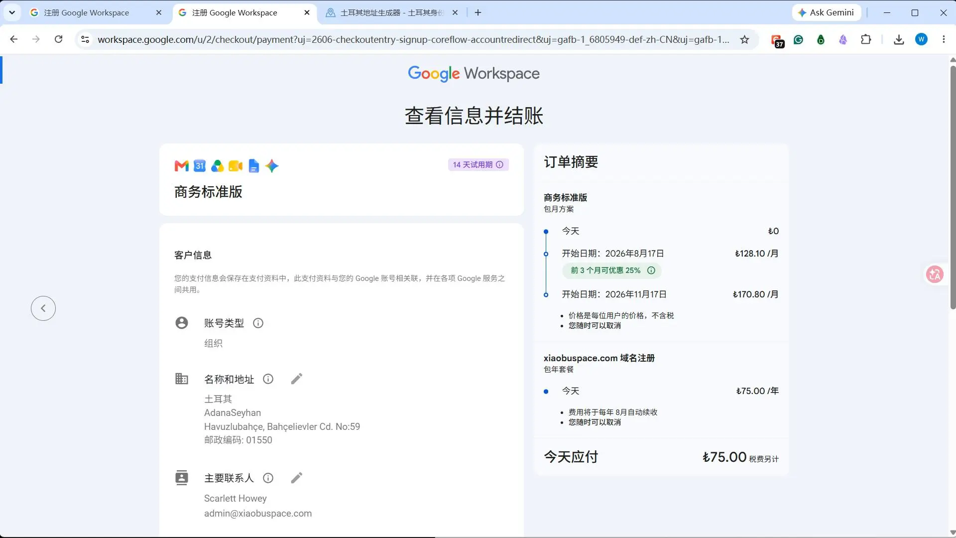Click the Meet icon in plan card
956x538 pixels.
(236, 166)
